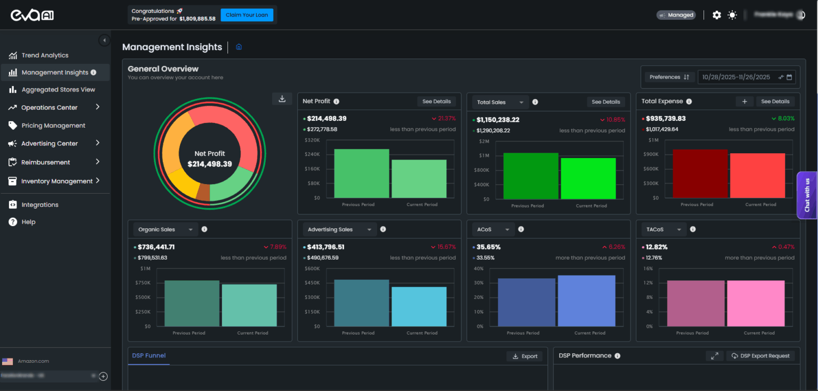Screen dimensions: 818x391
Task: Click the plus icon in Total Expense
Action: click(x=745, y=102)
